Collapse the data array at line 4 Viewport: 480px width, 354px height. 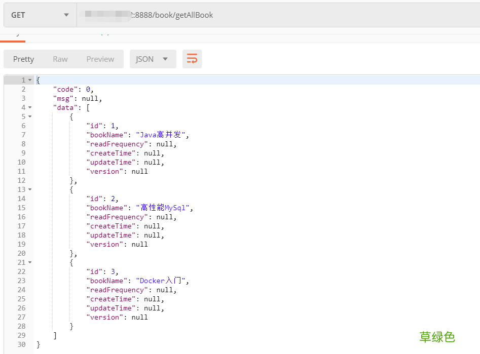point(30,107)
